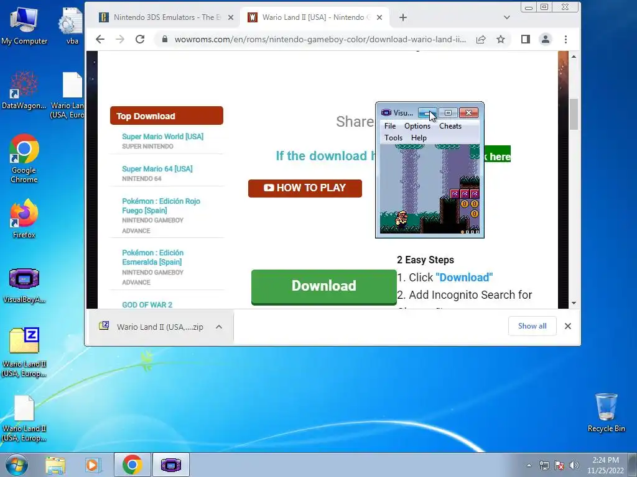Launch Google Chrome desktop shortcut
Image resolution: width=637 pixels, height=477 pixels.
(x=24, y=158)
